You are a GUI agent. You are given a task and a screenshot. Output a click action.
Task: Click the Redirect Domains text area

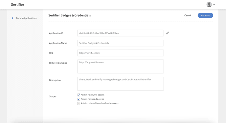pos(120,67)
